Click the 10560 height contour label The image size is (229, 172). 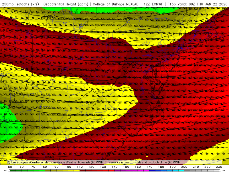[49, 157]
